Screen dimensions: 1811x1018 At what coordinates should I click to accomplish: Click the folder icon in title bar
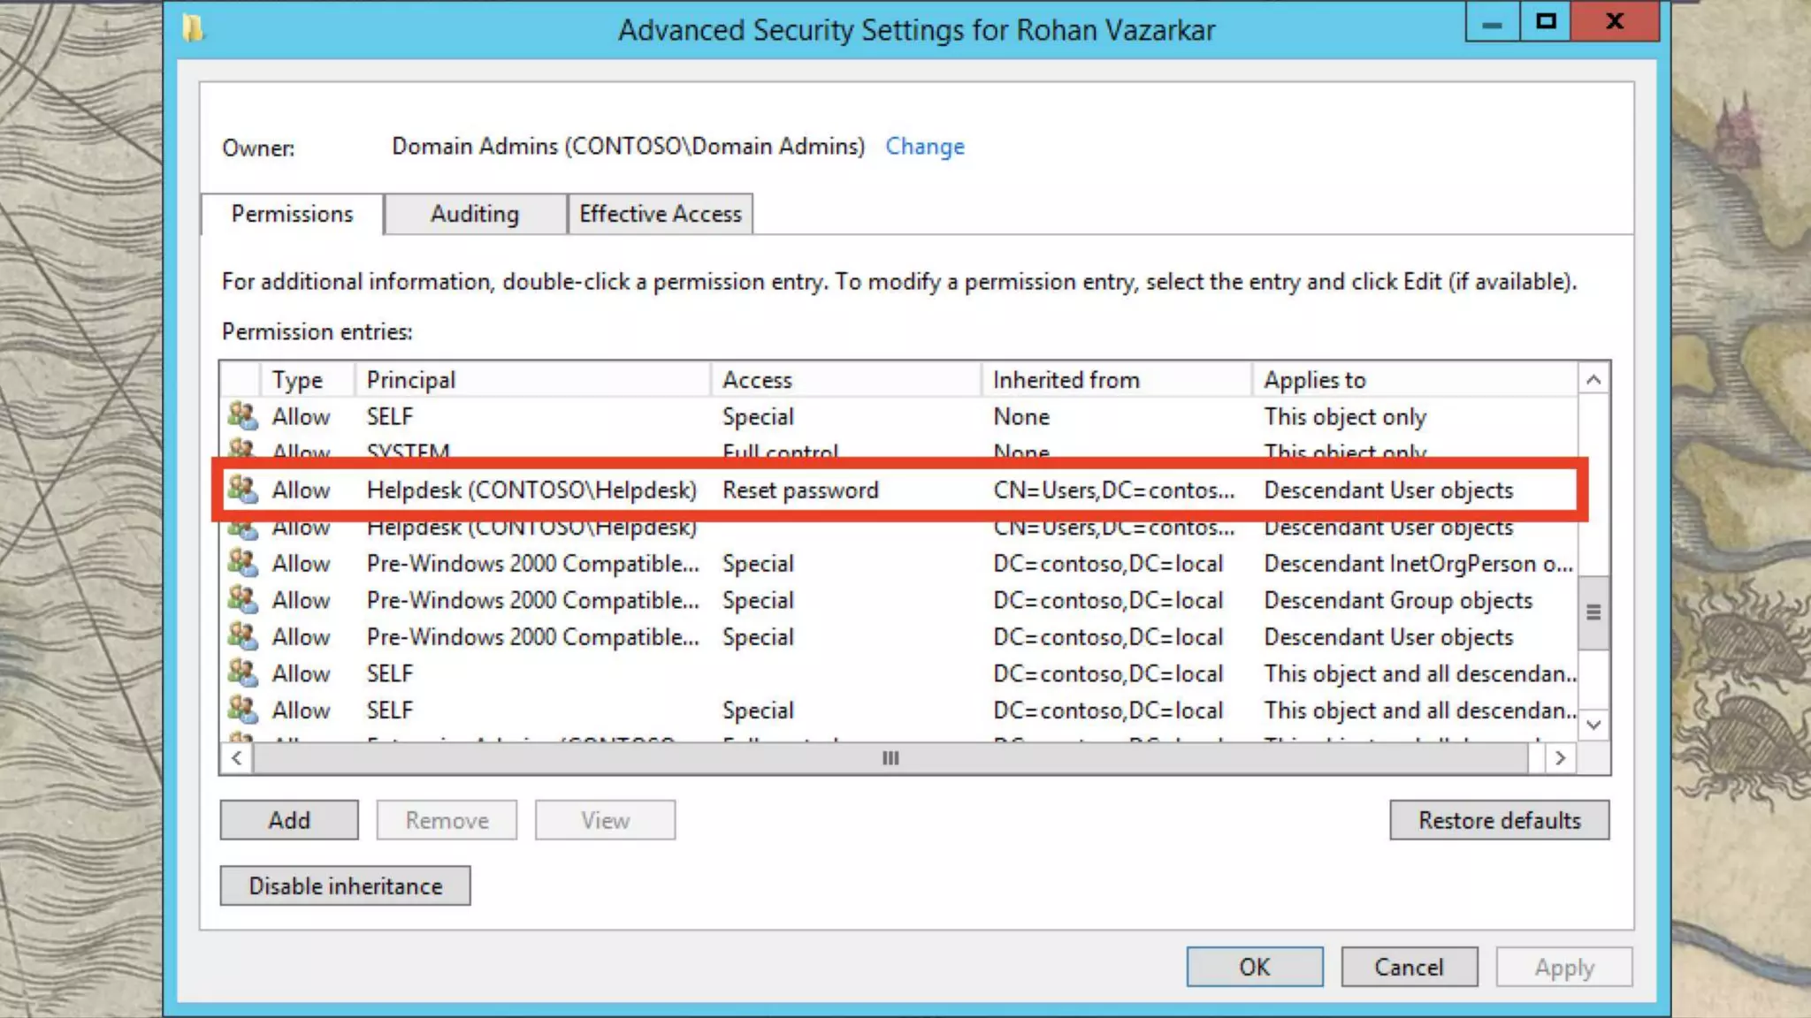193,28
